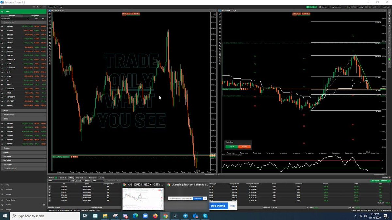The height and width of the screenshot is (220, 392).
Task: Expand the Indices group
Action: 23,152
